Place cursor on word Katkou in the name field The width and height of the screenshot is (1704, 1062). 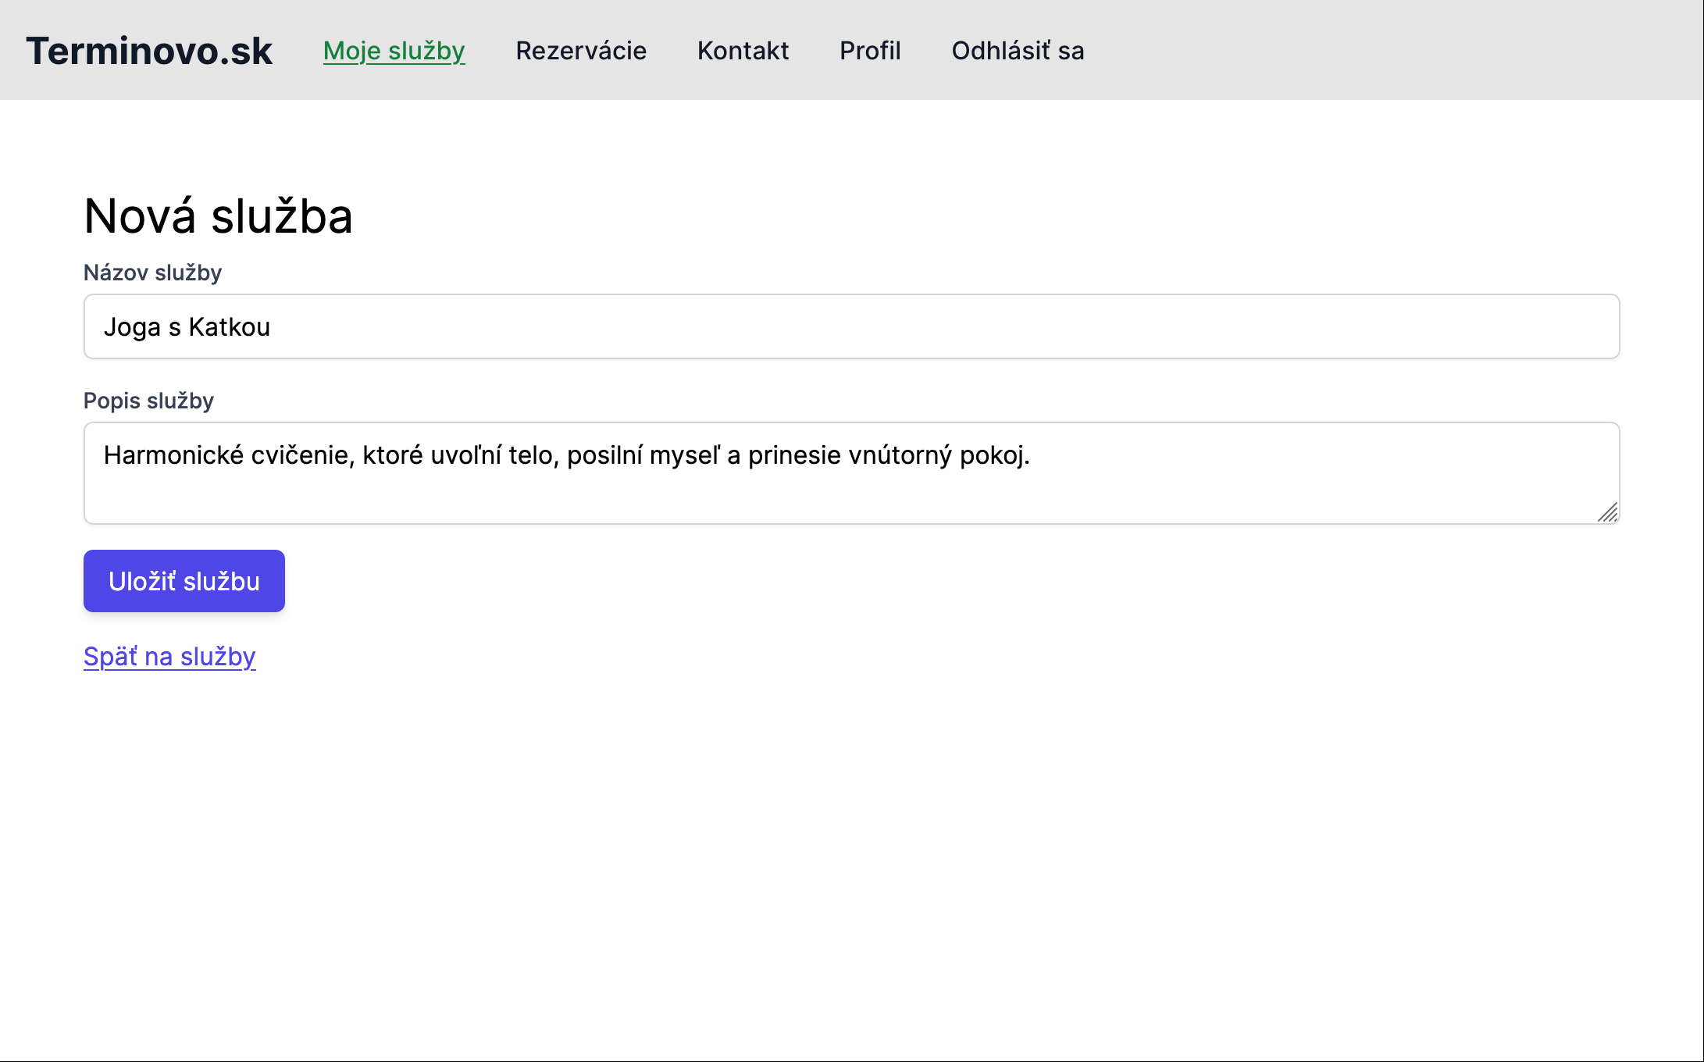(x=230, y=327)
